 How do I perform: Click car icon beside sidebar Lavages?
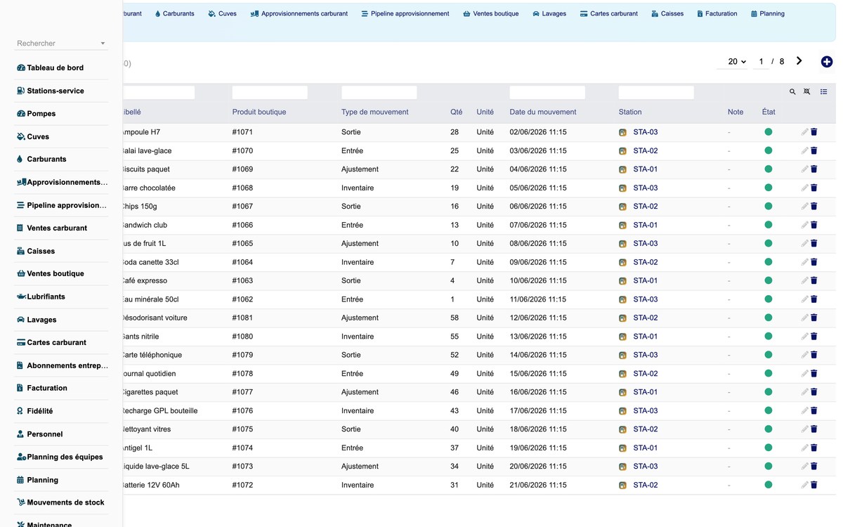click(21, 320)
